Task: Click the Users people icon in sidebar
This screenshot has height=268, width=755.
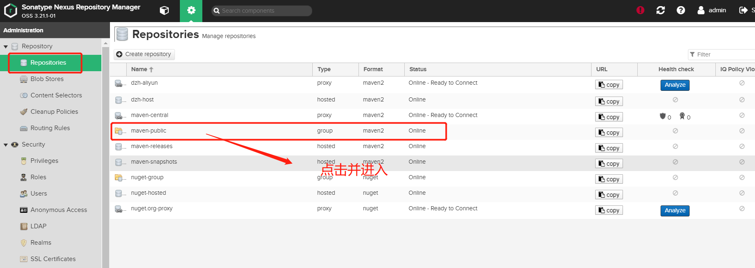Action: click(x=24, y=194)
